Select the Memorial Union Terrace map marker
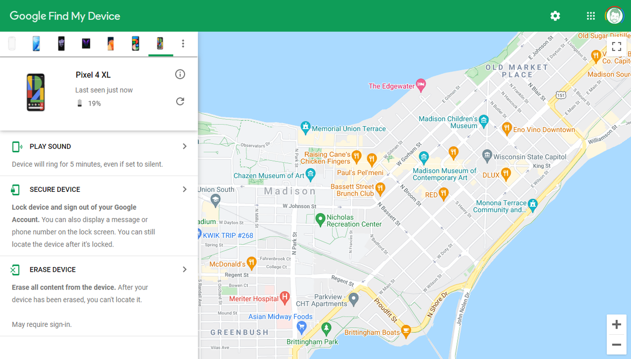Image resolution: width=631 pixels, height=359 pixels. pyautogui.click(x=306, y=126)
